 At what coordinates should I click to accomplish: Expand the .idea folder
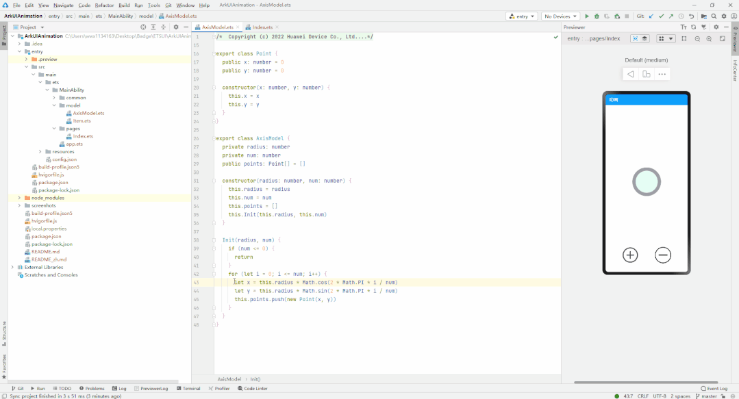click(x=19, y=44)
